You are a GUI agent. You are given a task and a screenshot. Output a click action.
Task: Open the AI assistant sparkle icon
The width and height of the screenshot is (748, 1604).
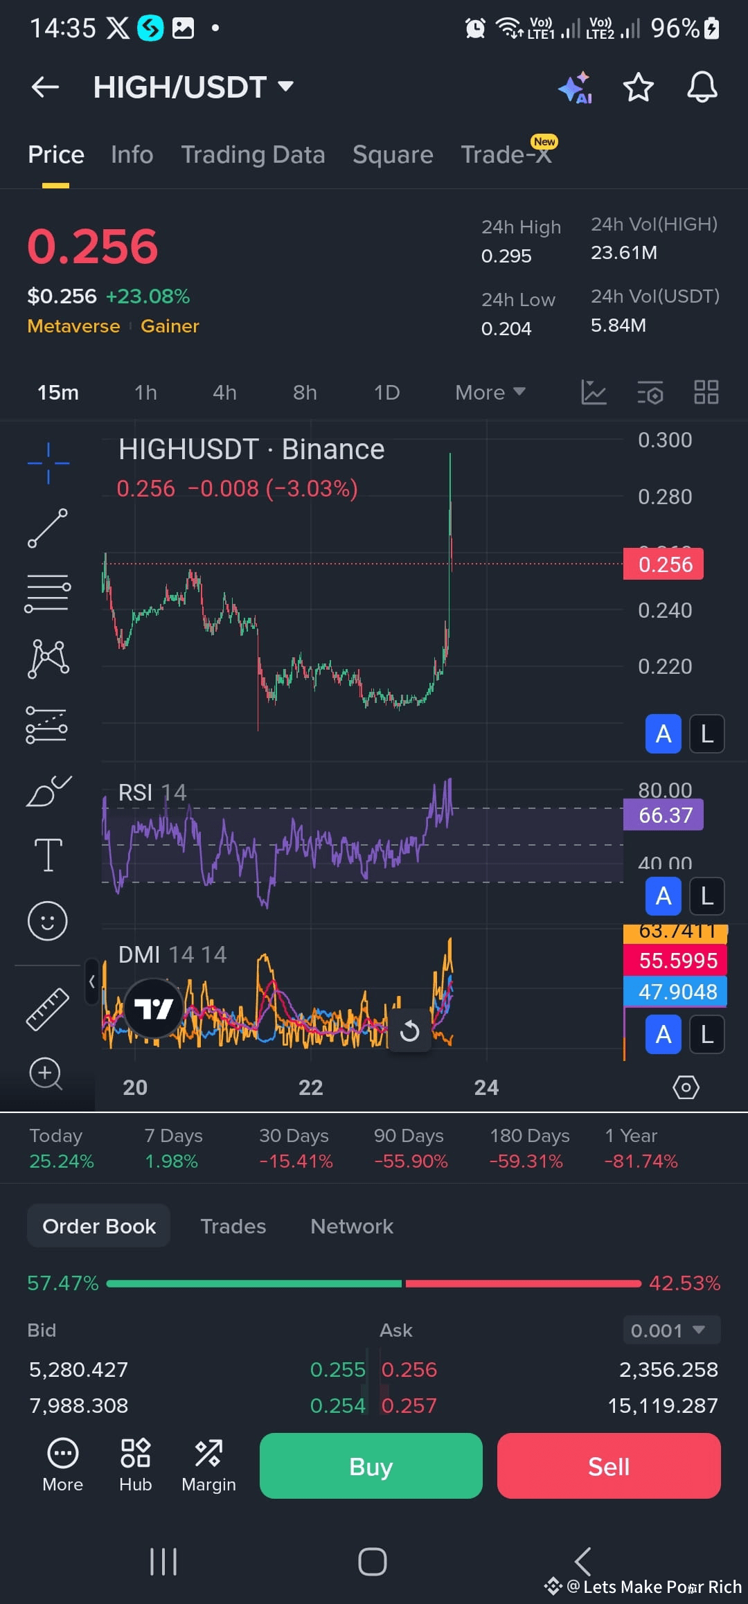tap(575, 87)
